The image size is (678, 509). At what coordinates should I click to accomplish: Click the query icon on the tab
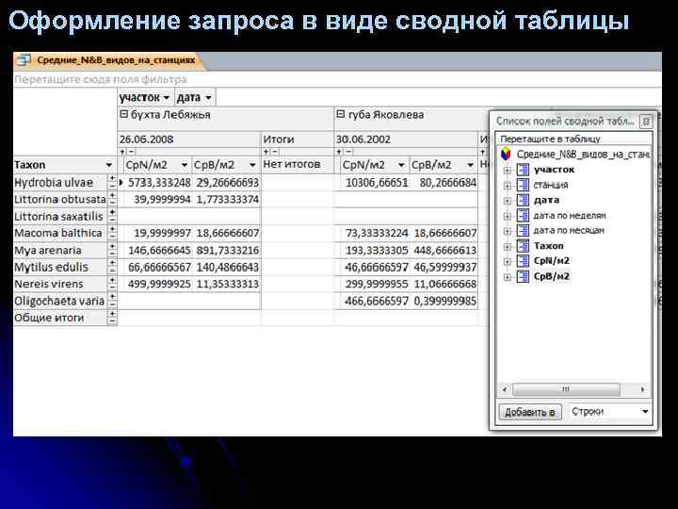pos(24,60)
